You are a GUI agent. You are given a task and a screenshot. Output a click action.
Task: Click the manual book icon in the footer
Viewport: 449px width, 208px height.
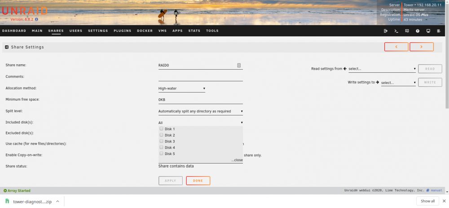point(427,190)
